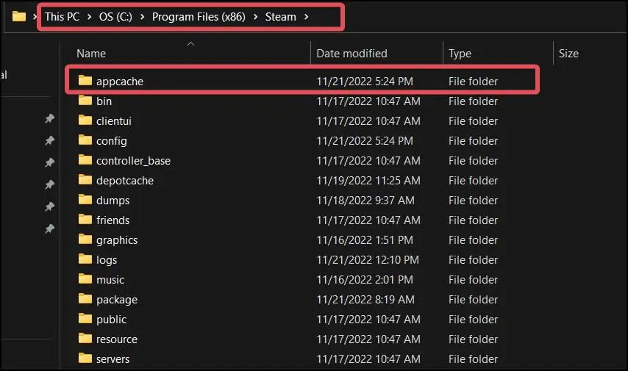Image resolution: width=628 pixels, height=371 pixels.
Task: Sort by Date modified column header
Action: point(352,54)
